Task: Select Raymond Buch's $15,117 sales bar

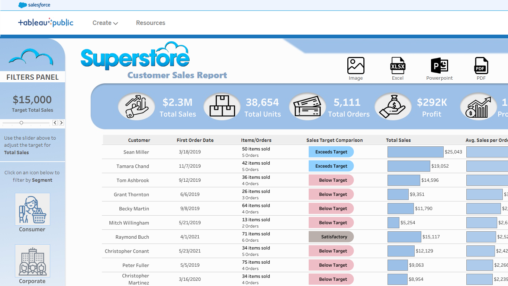Action: click(404, 237)
